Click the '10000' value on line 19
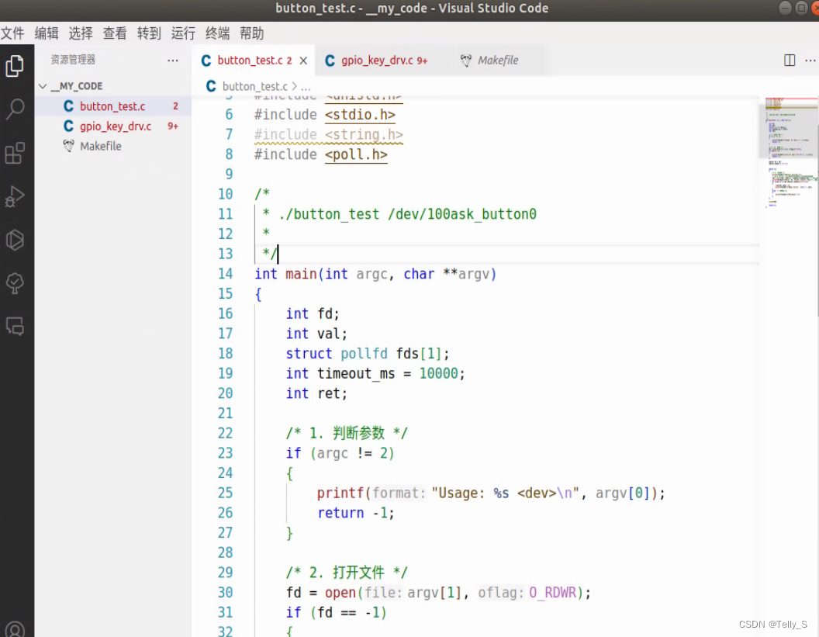Viewport: 819px width, 637px height. tap(439, 374)
